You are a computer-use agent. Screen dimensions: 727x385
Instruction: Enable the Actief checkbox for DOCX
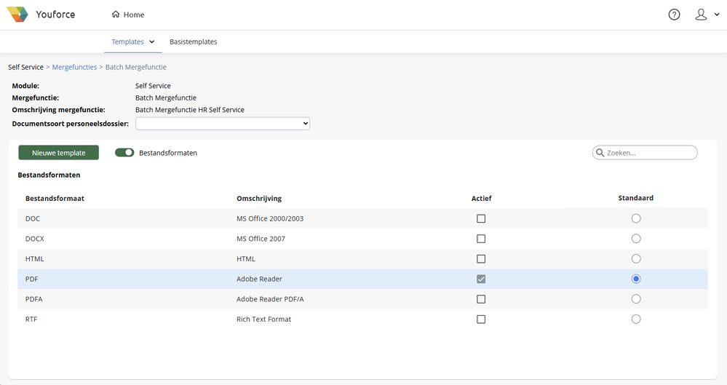pos(481,239)
